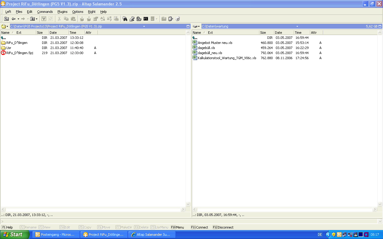Click the Rename document toolbar icon
This screenshot has width=383, height=239.
[x=171, y=19]
